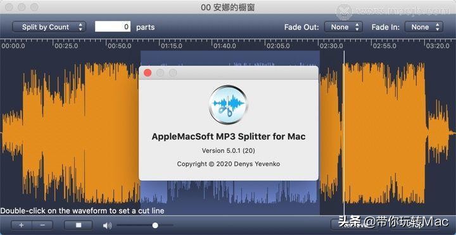
Task: Click the white cut line on waveform
Action: [x=344, y=133]
